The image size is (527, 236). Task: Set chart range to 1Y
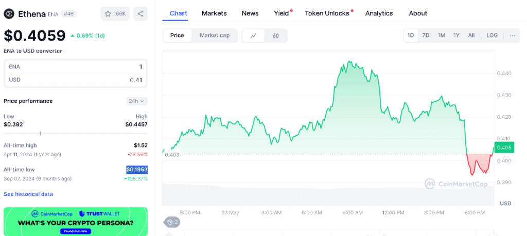click(x=456, y=35)
